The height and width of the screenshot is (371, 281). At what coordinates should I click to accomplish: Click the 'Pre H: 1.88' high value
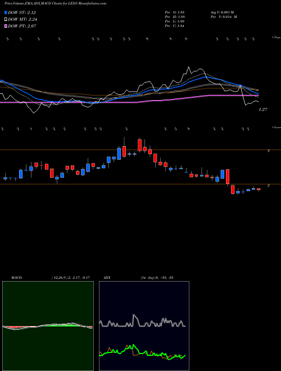coord(175,17)
